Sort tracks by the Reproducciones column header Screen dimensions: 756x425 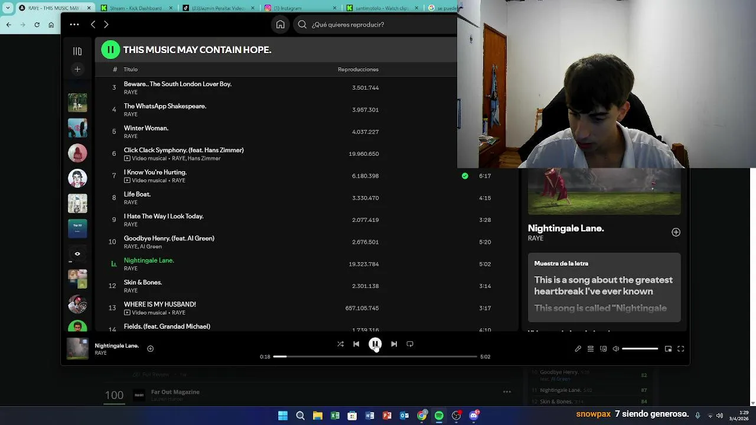tap(358, 69)
